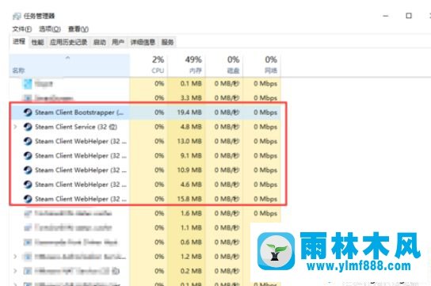Image resolution: width=431 pixels, height=286 pixels.
Task: Click the 1.6 MB memory cell
Action: pos(186,213)
